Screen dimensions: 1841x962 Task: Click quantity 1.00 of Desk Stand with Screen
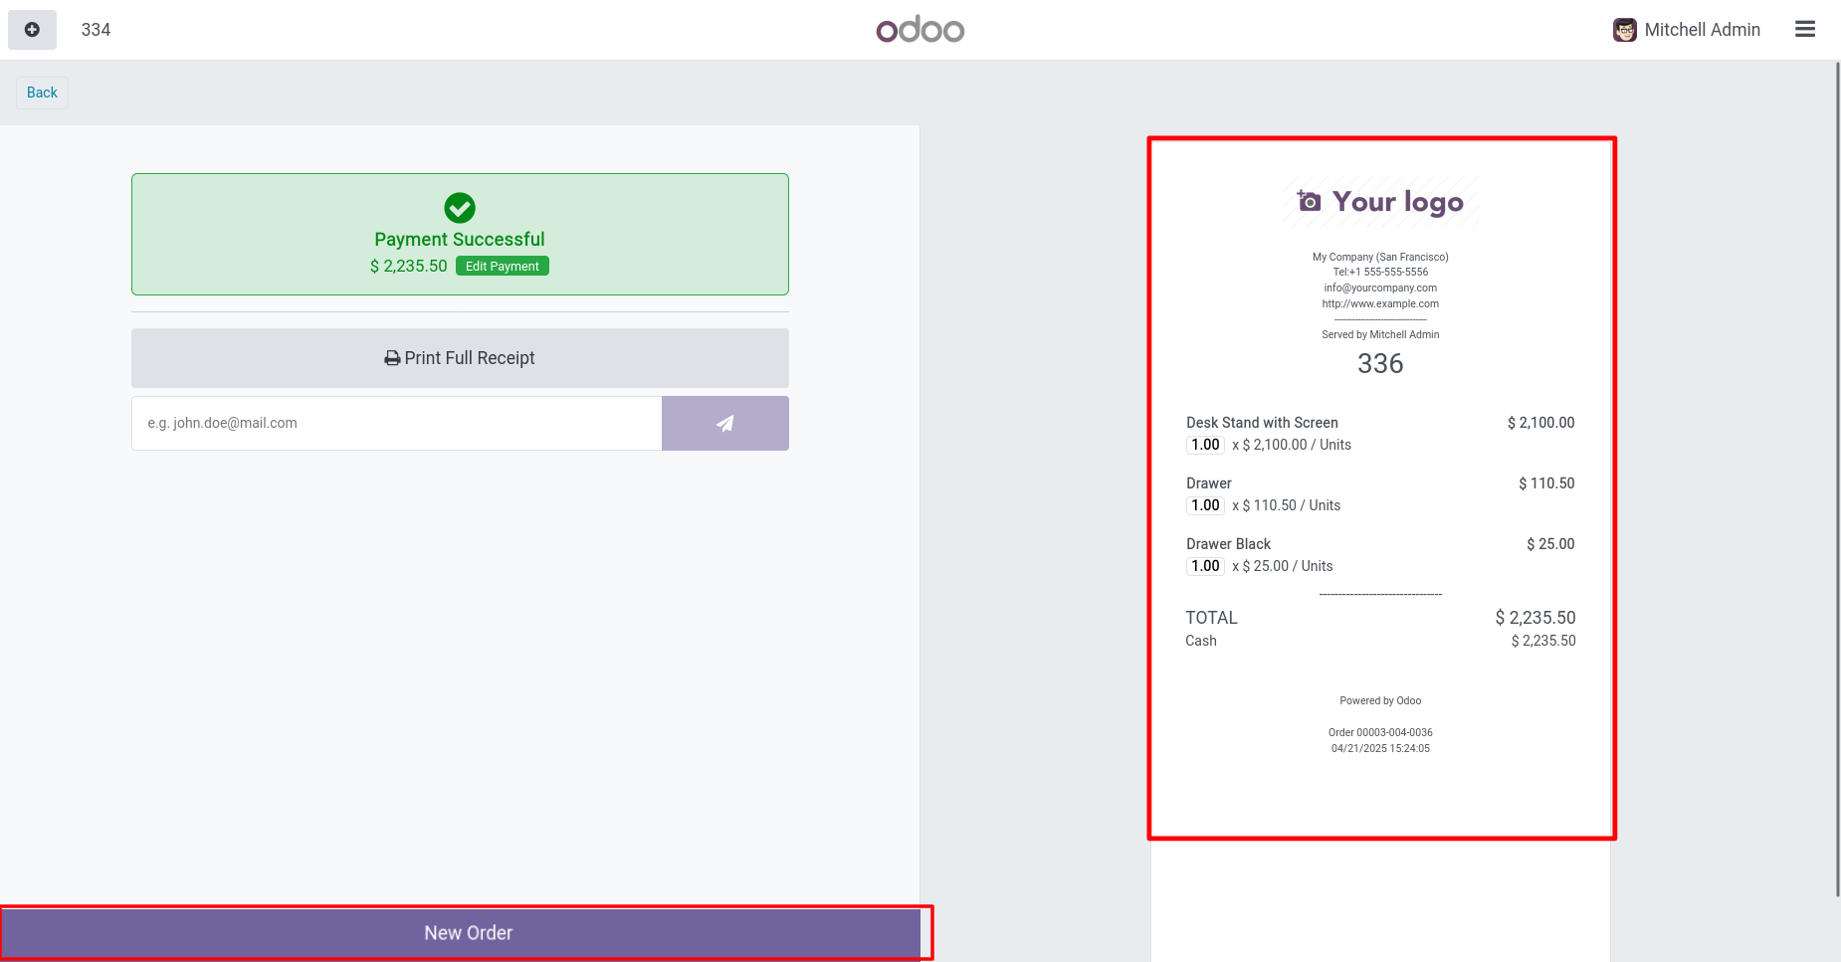pos(1205,445)
